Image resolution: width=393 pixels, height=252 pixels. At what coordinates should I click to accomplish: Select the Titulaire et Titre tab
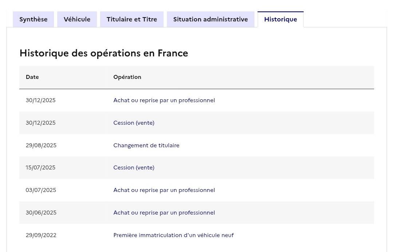[132, 19]
